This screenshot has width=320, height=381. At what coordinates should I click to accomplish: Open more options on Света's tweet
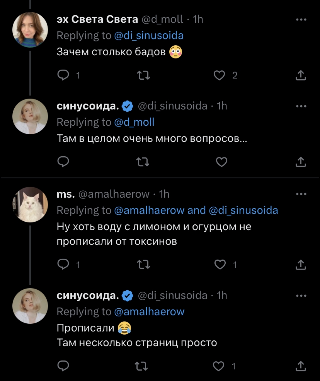[301, 19]
